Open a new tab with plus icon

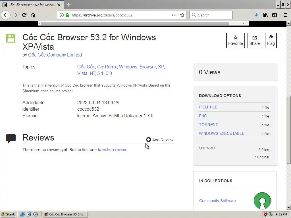(68, 5)
